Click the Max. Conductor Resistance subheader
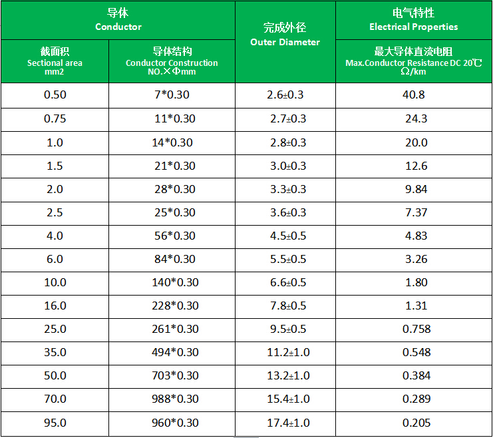Viewport: 493px width, 438px height. [x=413, y=61]
